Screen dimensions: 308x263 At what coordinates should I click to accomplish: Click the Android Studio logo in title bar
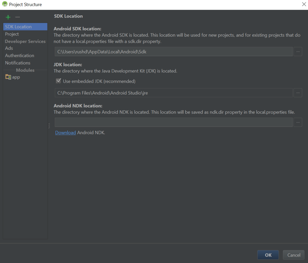5,4
